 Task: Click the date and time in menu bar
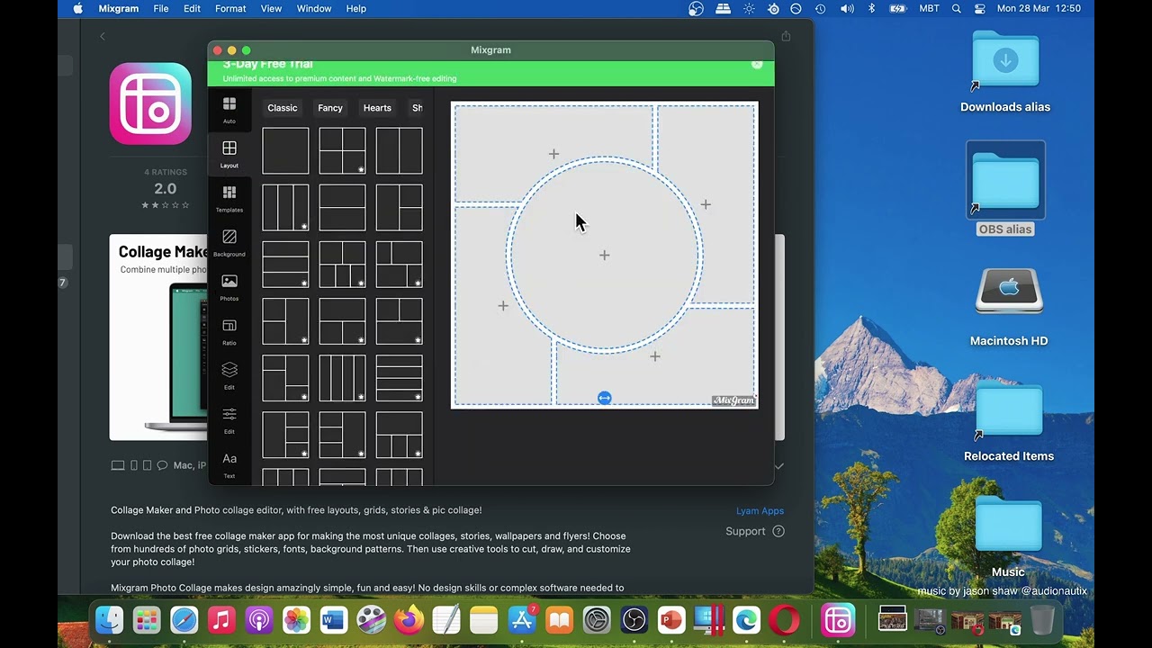pos(1039,8)
